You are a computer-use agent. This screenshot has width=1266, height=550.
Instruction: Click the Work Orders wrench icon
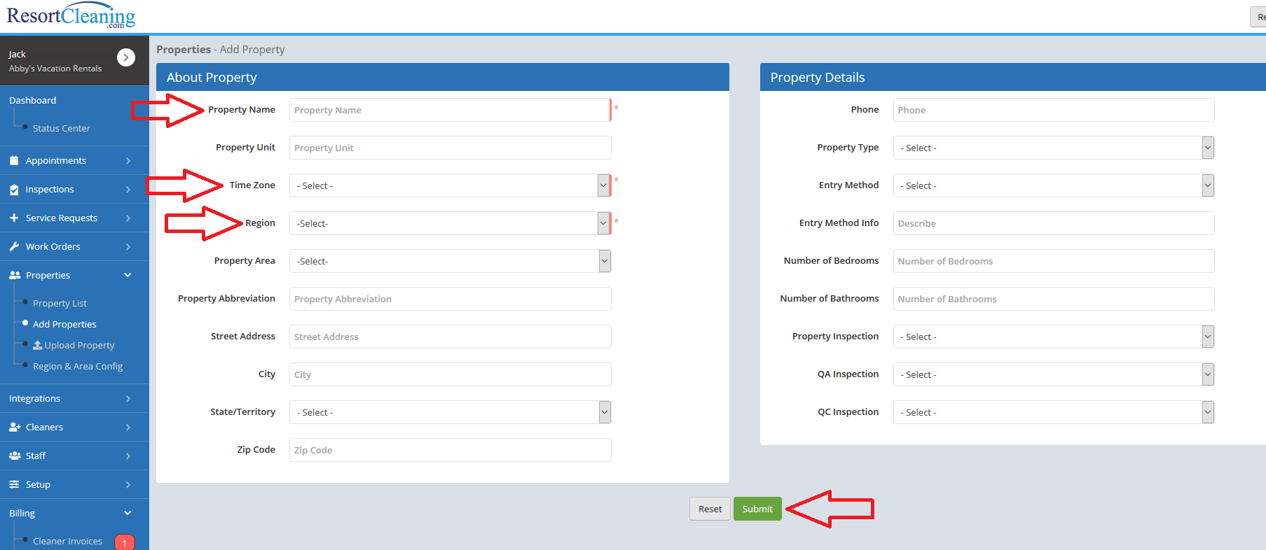pos(14,247)
